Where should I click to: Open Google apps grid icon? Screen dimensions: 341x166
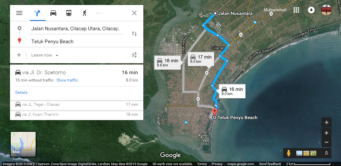(296, 10)
